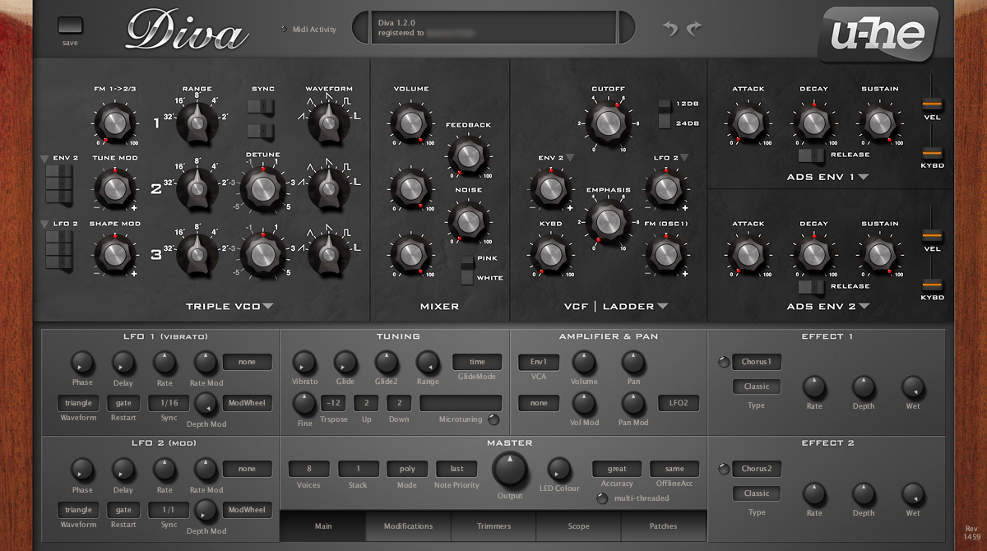Open the GlideMode time selector
Screen dimensions: 987x551
point(477,362)
